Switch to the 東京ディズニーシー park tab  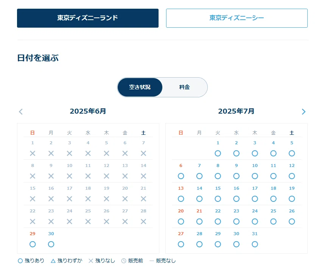pos(237,18)
